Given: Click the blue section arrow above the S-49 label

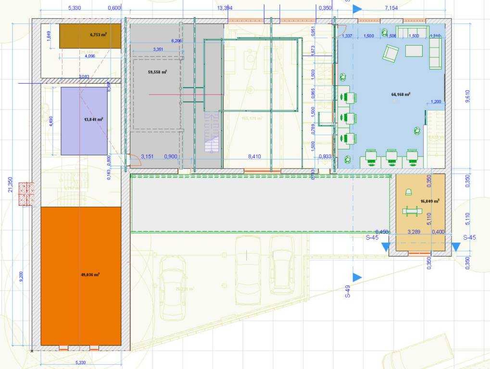Looking at the screenshot, I should (357, 277).
